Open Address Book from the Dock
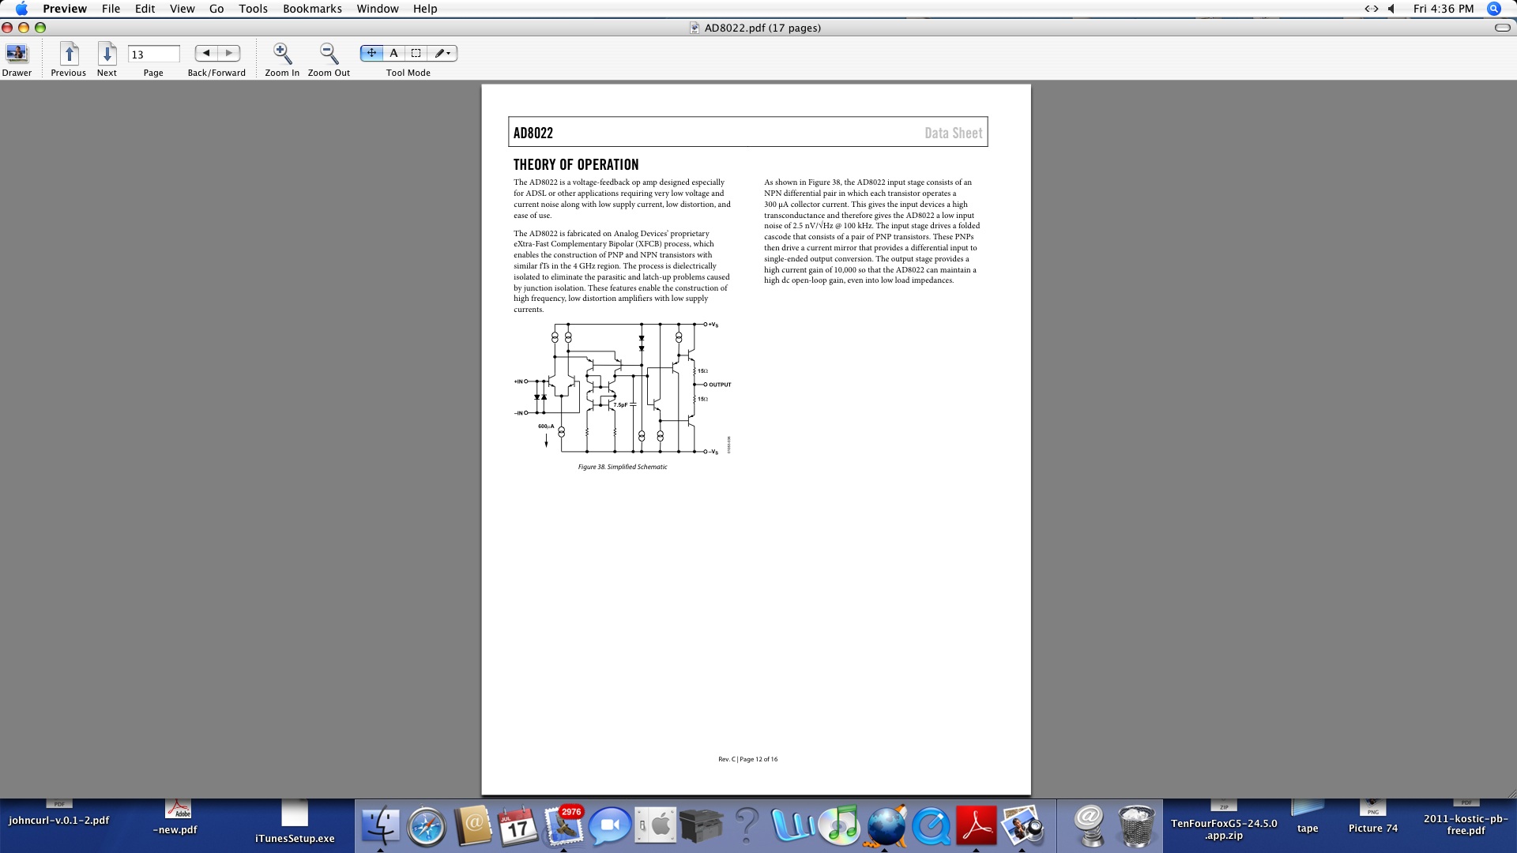1517x853 pixels. [x=472, y=825]
